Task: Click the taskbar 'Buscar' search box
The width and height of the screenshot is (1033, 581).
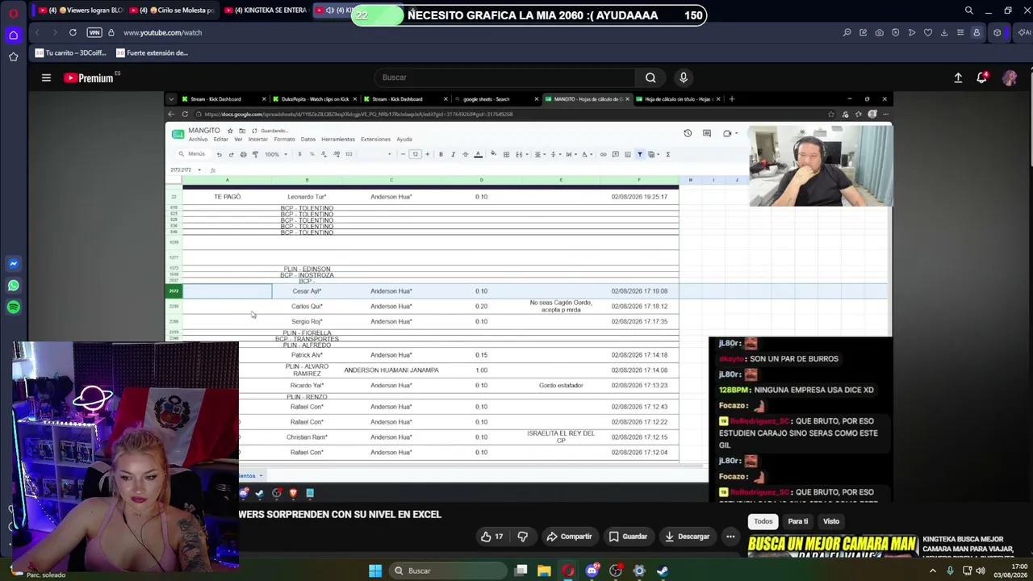Action: click(446, 571)
